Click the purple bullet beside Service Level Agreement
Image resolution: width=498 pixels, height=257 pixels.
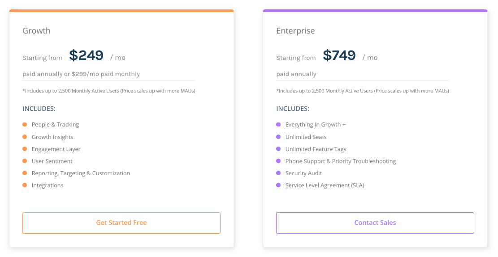coord(278,185)
